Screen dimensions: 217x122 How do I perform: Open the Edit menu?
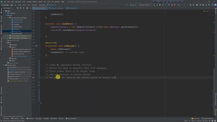tap(8, 2)
